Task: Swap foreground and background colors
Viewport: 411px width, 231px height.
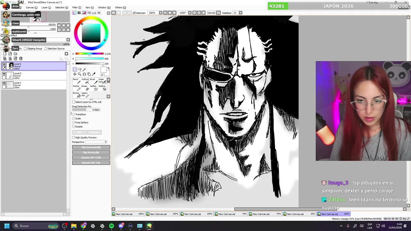Action: tap(108, 69)
